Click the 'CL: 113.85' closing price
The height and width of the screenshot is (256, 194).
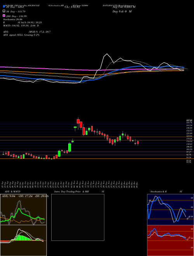pos(72,7)
